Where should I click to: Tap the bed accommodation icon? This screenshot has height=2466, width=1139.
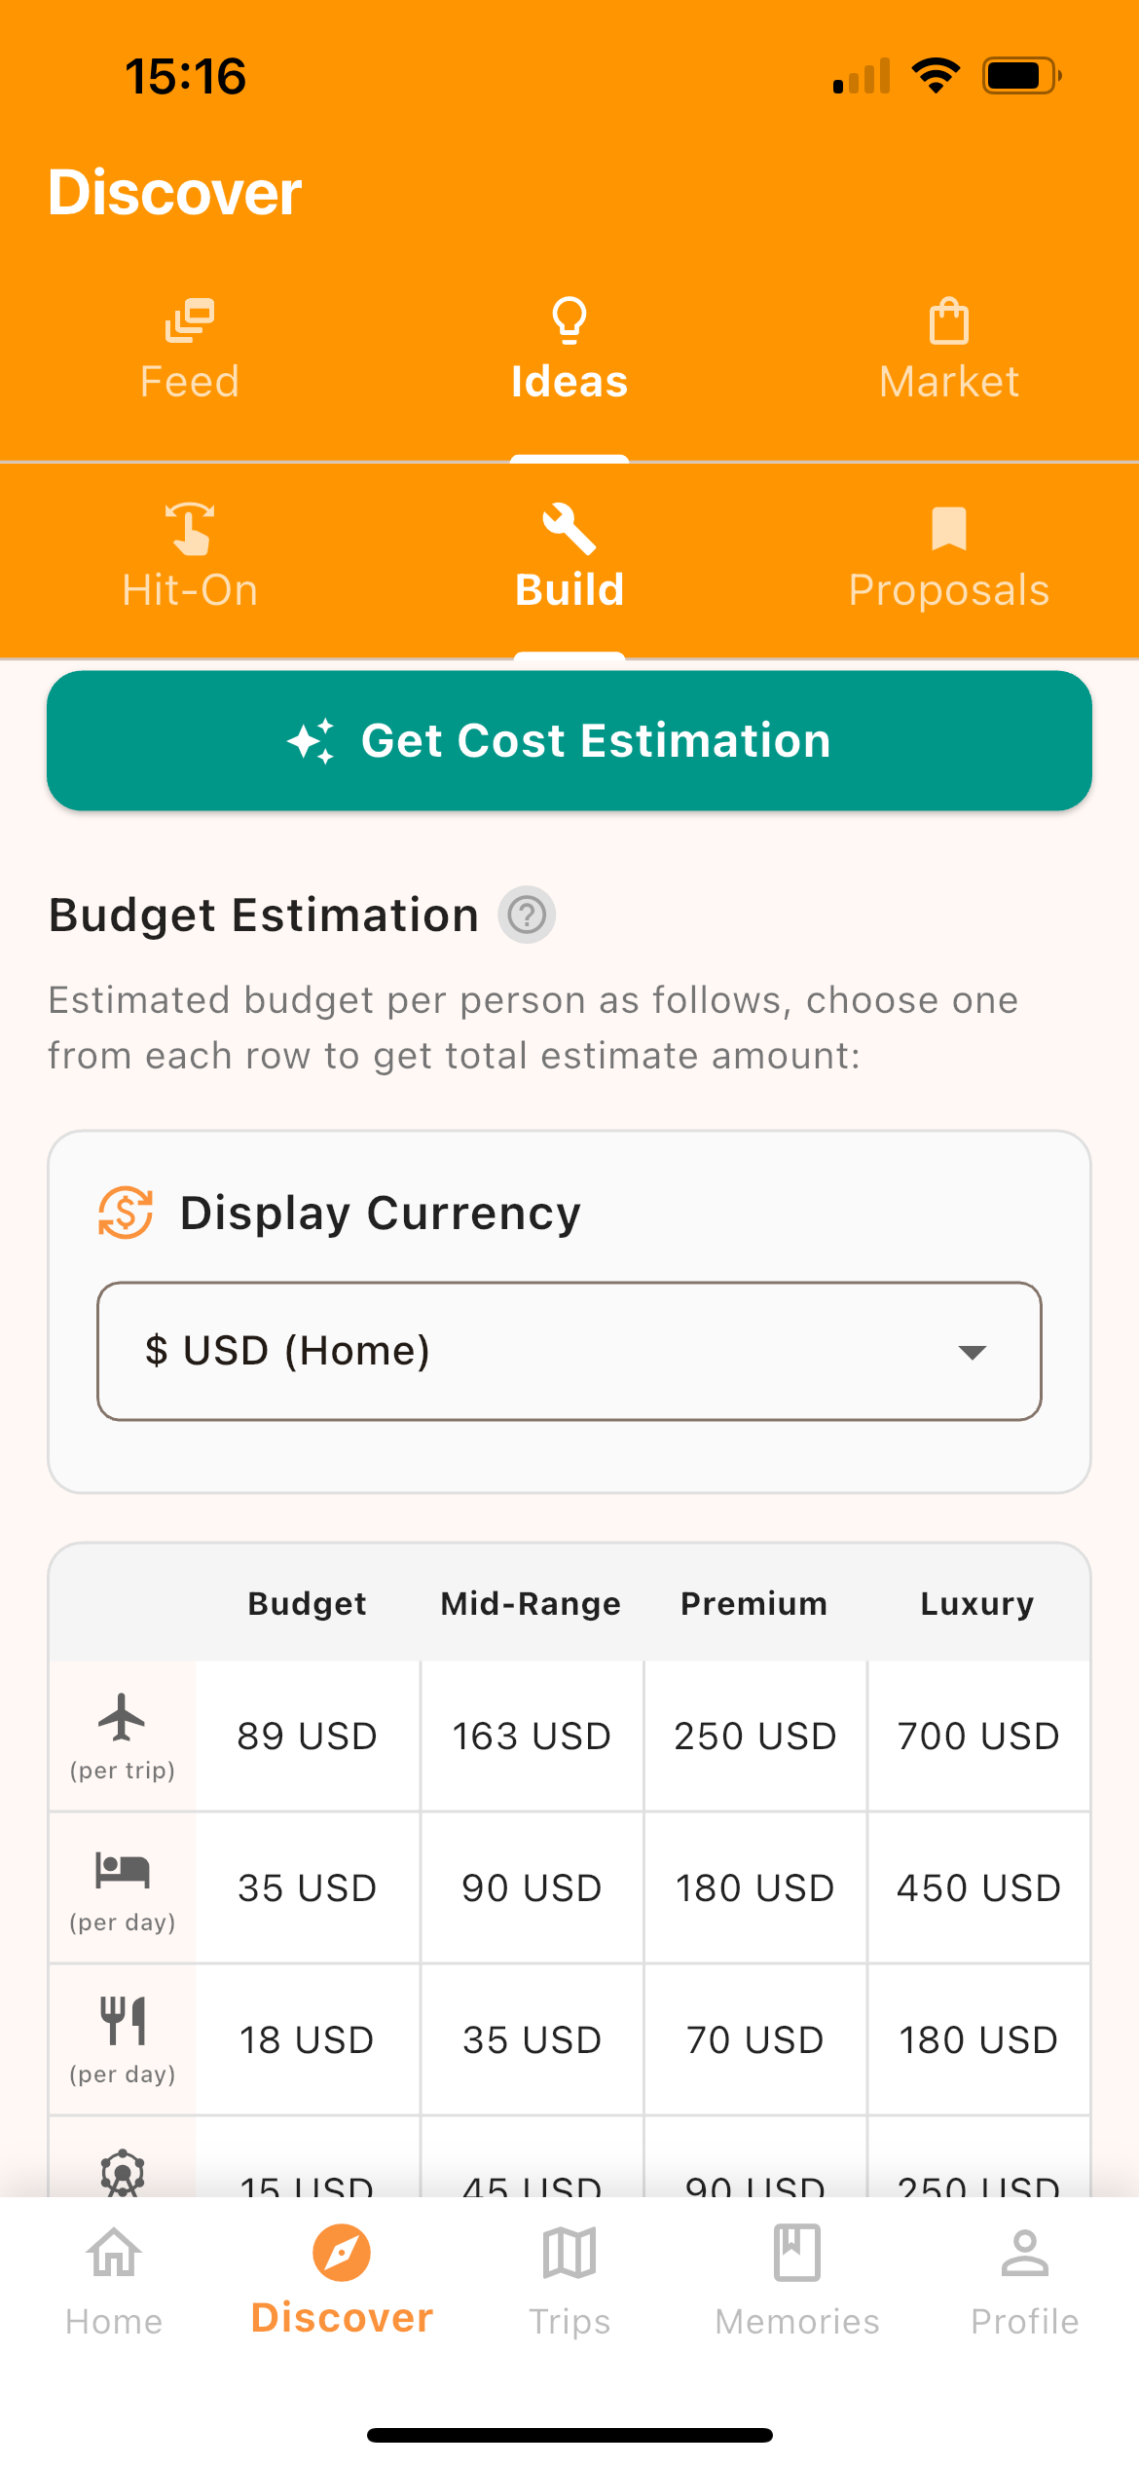[122, 1870]
